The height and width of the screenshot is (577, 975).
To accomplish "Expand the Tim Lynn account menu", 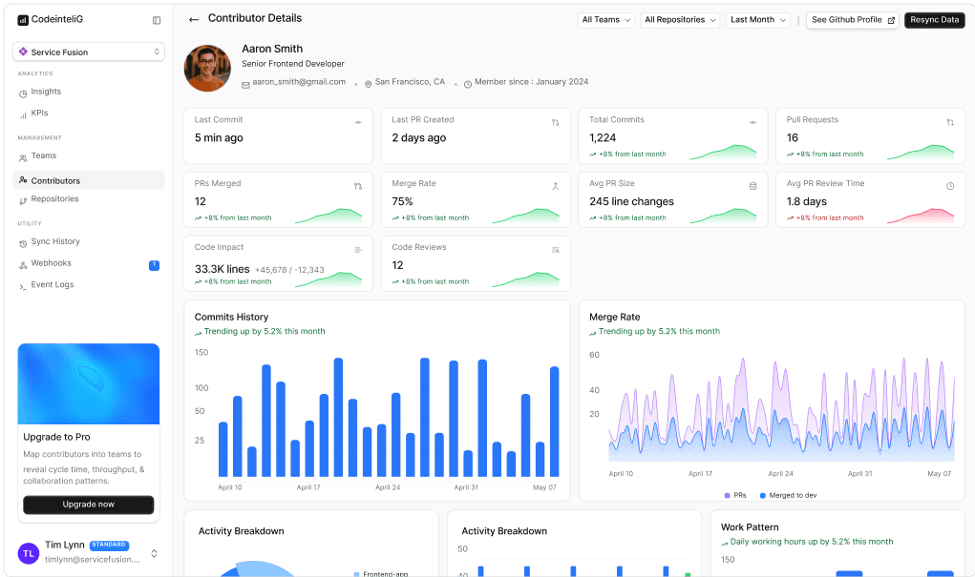I will tap(154, 553).
